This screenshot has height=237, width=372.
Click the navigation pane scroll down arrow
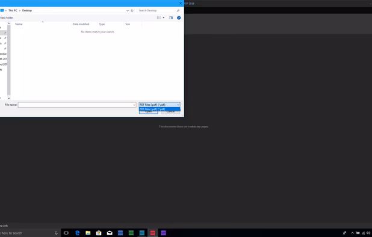[x=8, y=98]
